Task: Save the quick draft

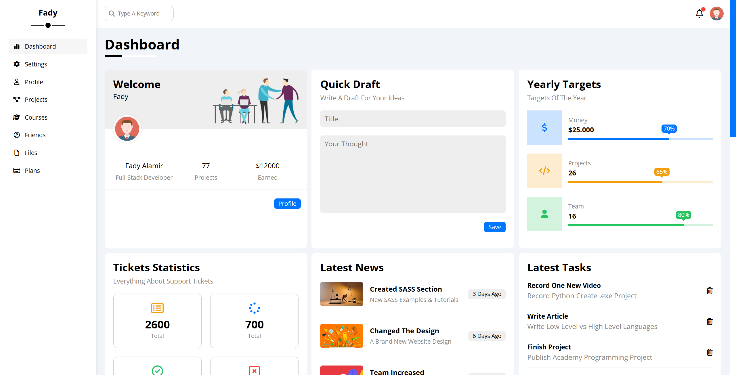Action: point(494,227)
